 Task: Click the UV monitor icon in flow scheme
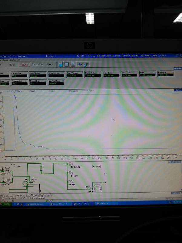click(x=70, y=164)
